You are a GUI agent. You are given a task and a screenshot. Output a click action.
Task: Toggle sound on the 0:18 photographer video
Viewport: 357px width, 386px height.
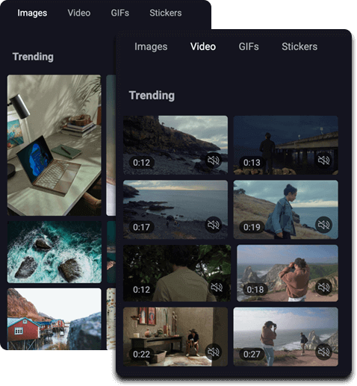(323, 287)
